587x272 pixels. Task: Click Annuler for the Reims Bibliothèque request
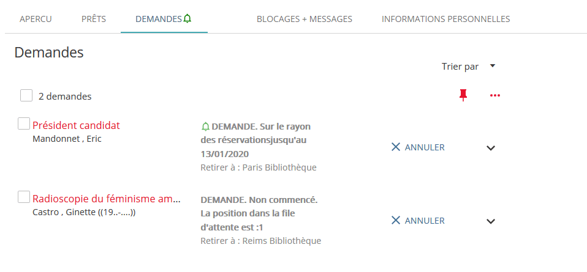point(425,221)
